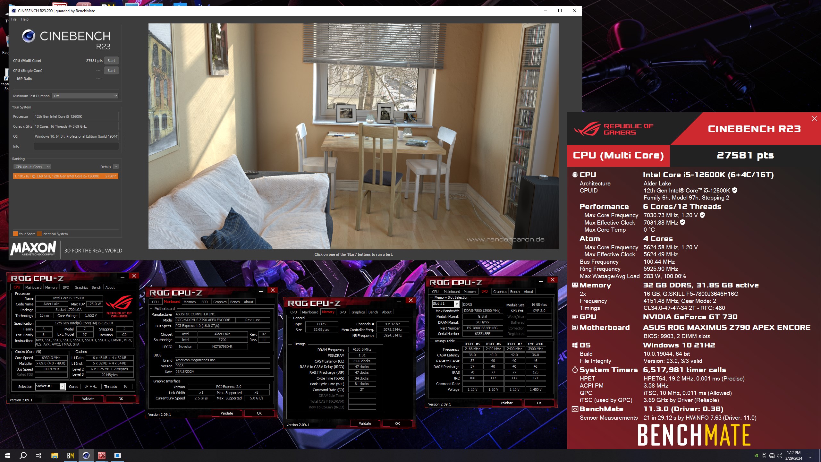Screen dimensions: 821x462
Task: Switch to Mainboard tab in the leftmost CPU-Z window
Action: [x=33, y=287]
